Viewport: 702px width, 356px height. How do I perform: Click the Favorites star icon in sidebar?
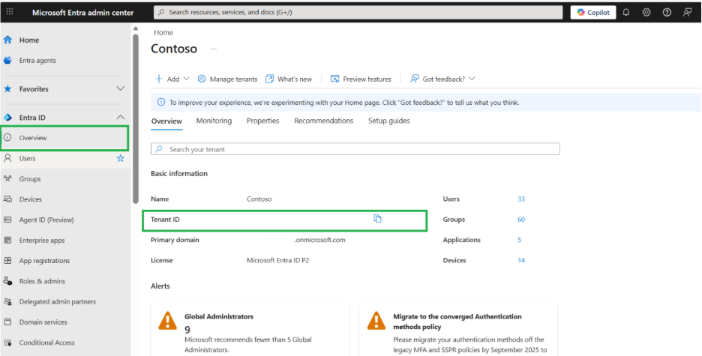click(x=7, y=89)
